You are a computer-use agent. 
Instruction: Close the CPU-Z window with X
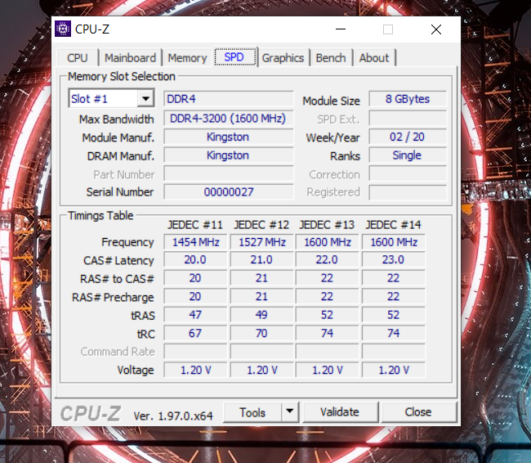click(436, 29)
